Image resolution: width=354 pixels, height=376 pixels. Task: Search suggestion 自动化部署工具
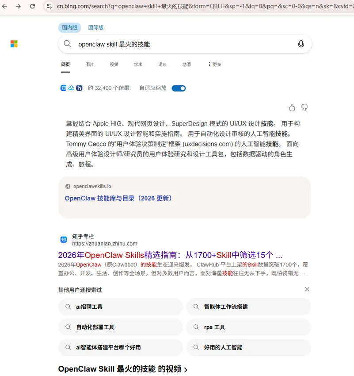(x=121, y=327)
